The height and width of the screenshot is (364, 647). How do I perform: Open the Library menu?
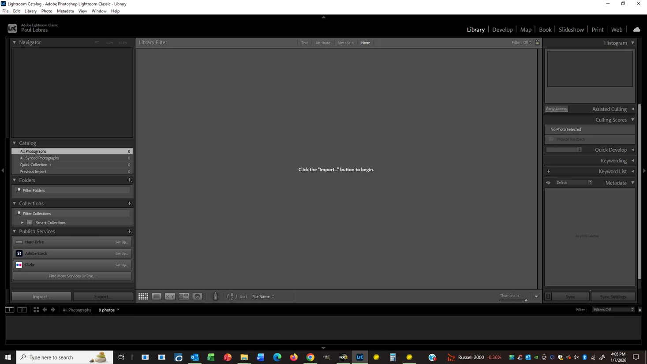tap(30, 11)
